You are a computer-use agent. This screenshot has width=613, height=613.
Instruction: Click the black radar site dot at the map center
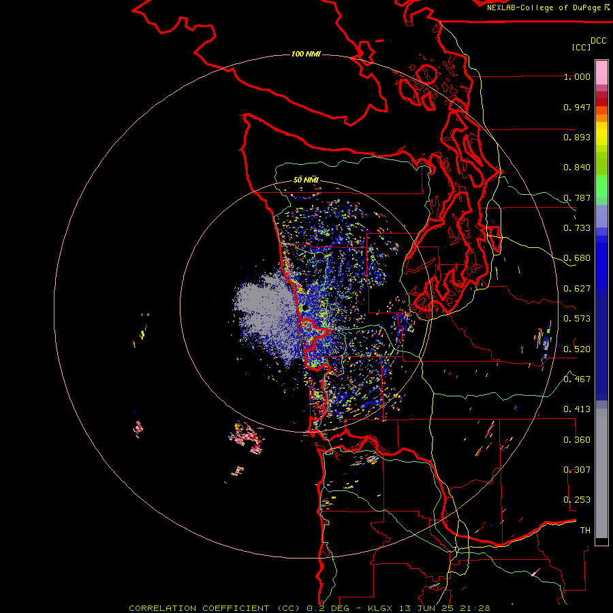point(304,308)
